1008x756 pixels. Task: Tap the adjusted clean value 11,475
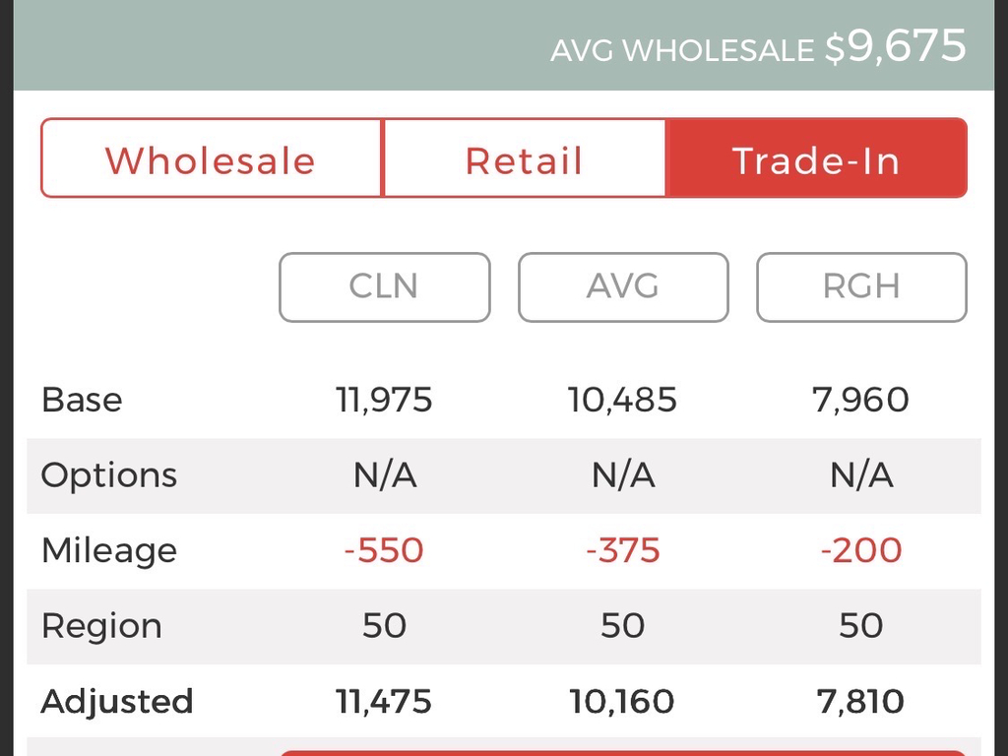[384, 702]
